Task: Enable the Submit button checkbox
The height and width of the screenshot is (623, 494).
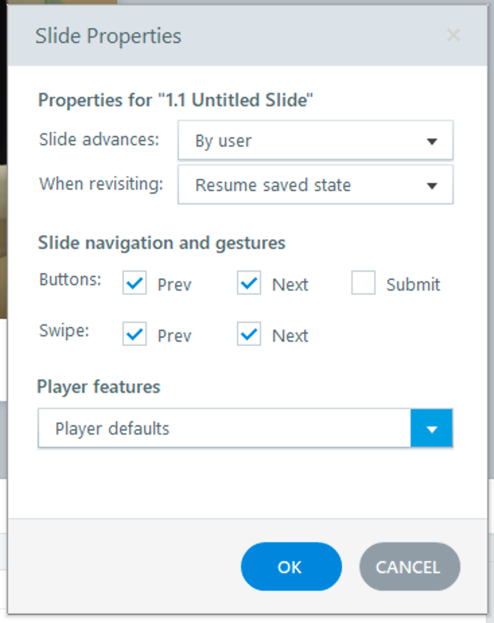Action: (363, 284)
